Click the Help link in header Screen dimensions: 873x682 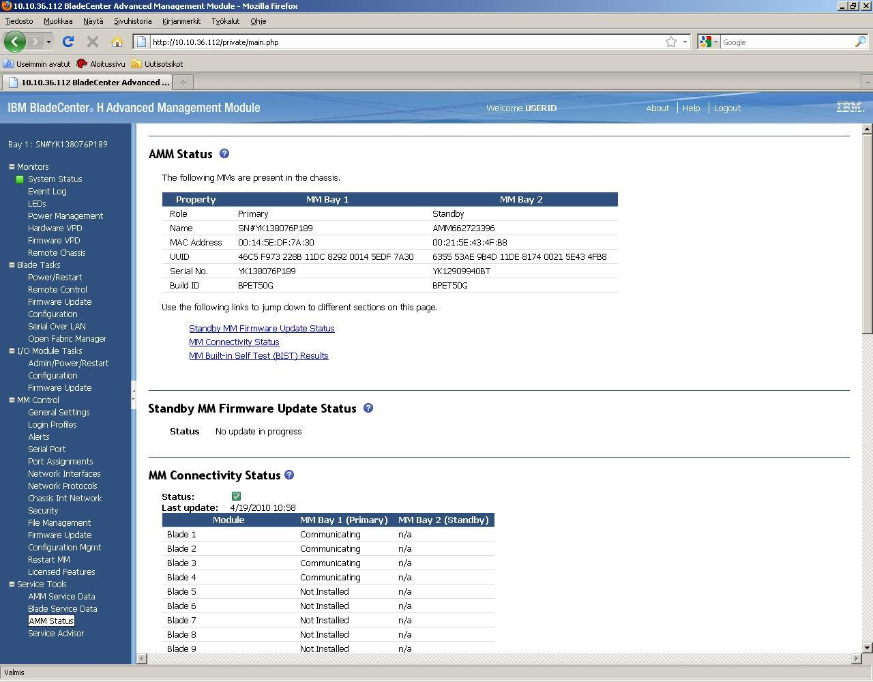pos(691,108)
